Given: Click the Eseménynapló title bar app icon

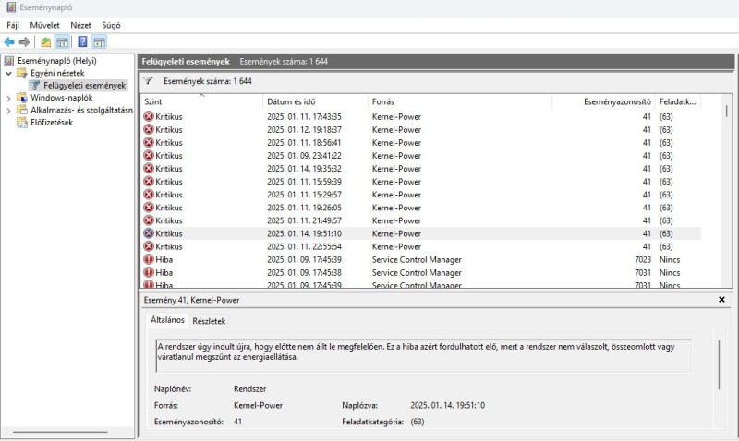Looking at the screenshot, I should click(10, 7).
